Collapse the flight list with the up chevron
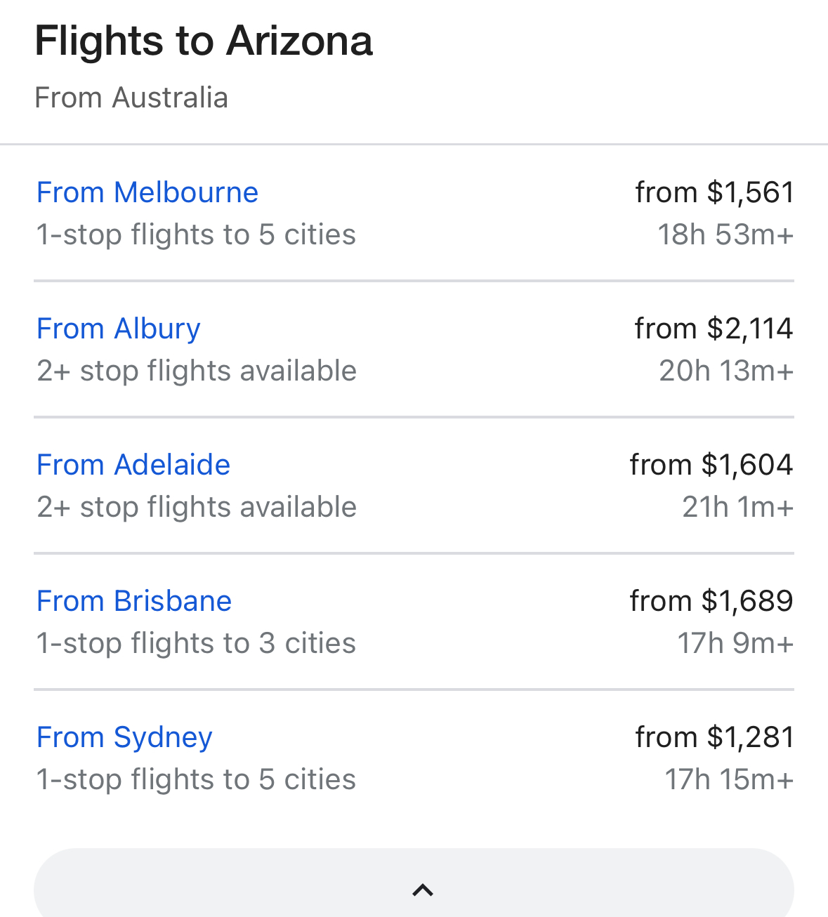828x917 pixels. click(422, 890)
